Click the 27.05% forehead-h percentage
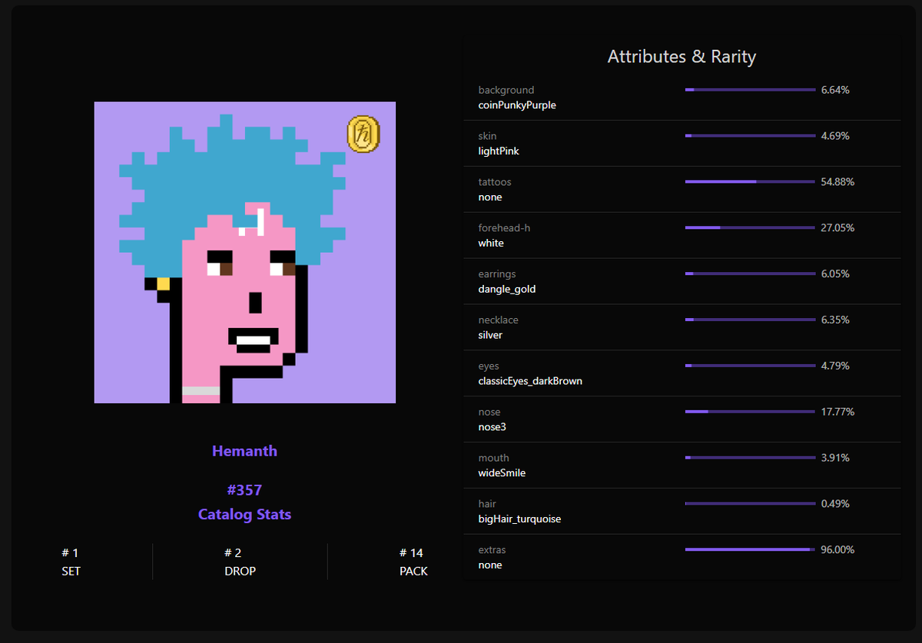 [837, 228]
